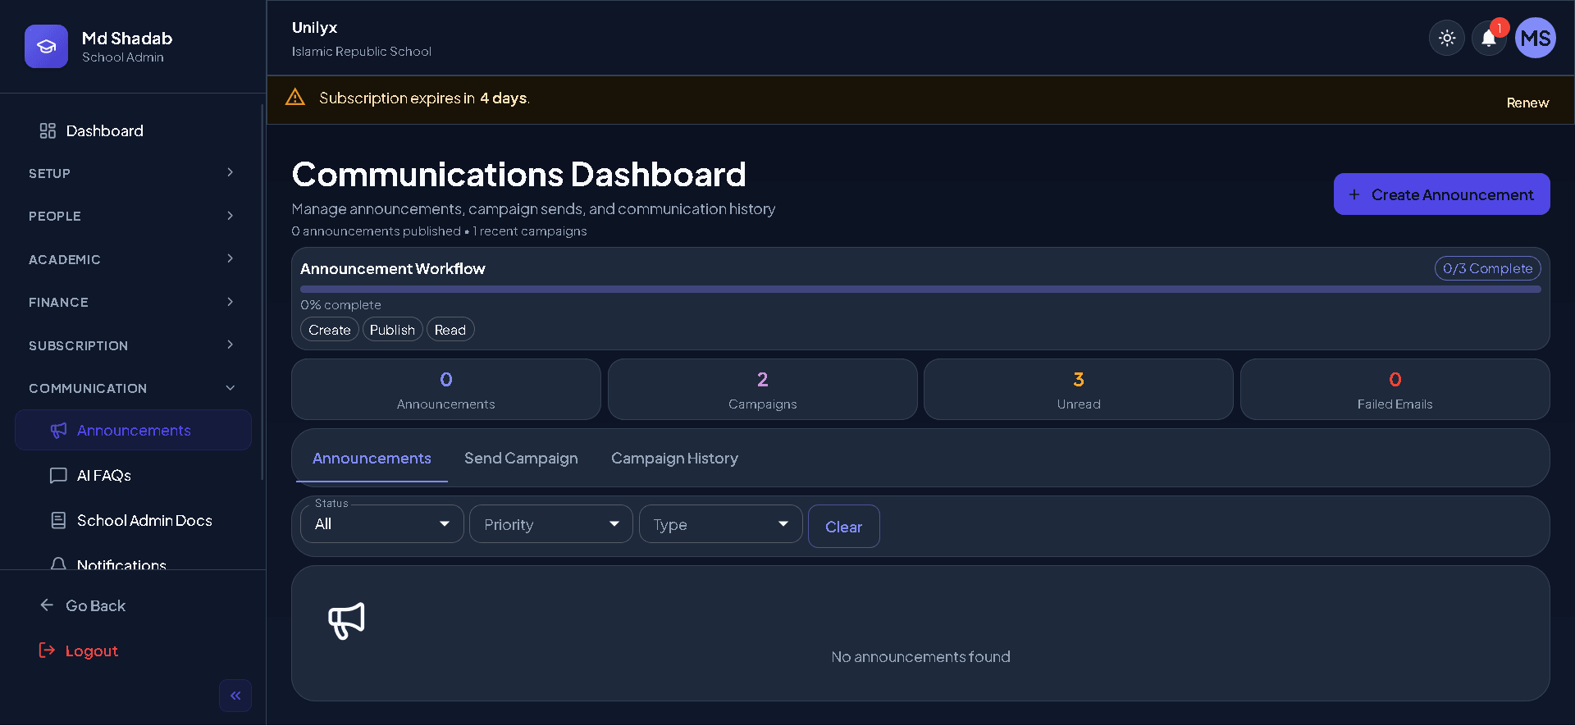Click the Dashboard grid icon in the sidebar
The height and width of the screenshot is (726, 1575).
click(x=48, y=130)
